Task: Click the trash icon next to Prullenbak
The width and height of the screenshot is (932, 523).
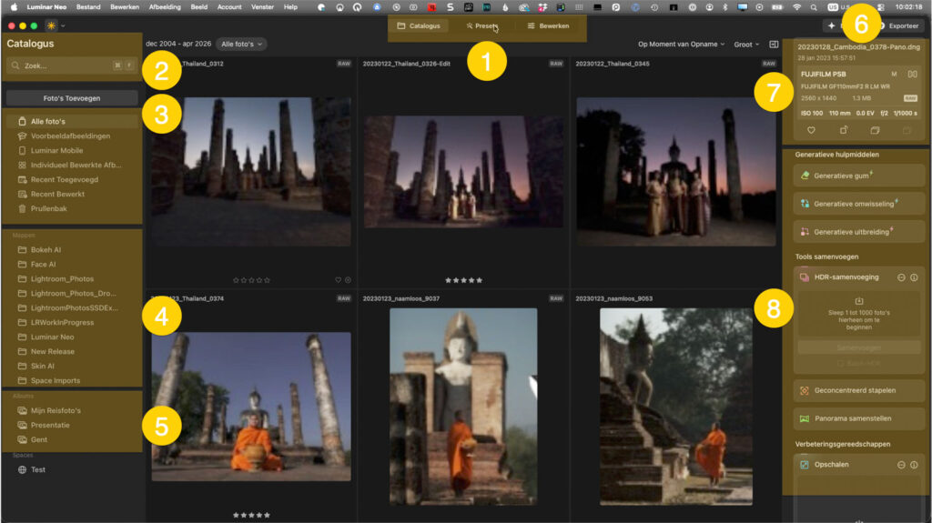Action: 22,208
